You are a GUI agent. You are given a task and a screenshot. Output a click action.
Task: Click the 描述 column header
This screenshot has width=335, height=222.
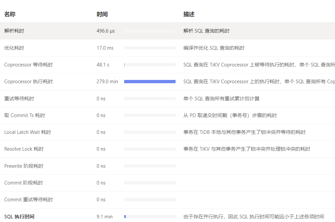(189, 14)
